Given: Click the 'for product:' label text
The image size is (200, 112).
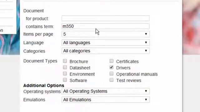Looking at the screenshot, I should pyautogui.click(x=37, y=19).
